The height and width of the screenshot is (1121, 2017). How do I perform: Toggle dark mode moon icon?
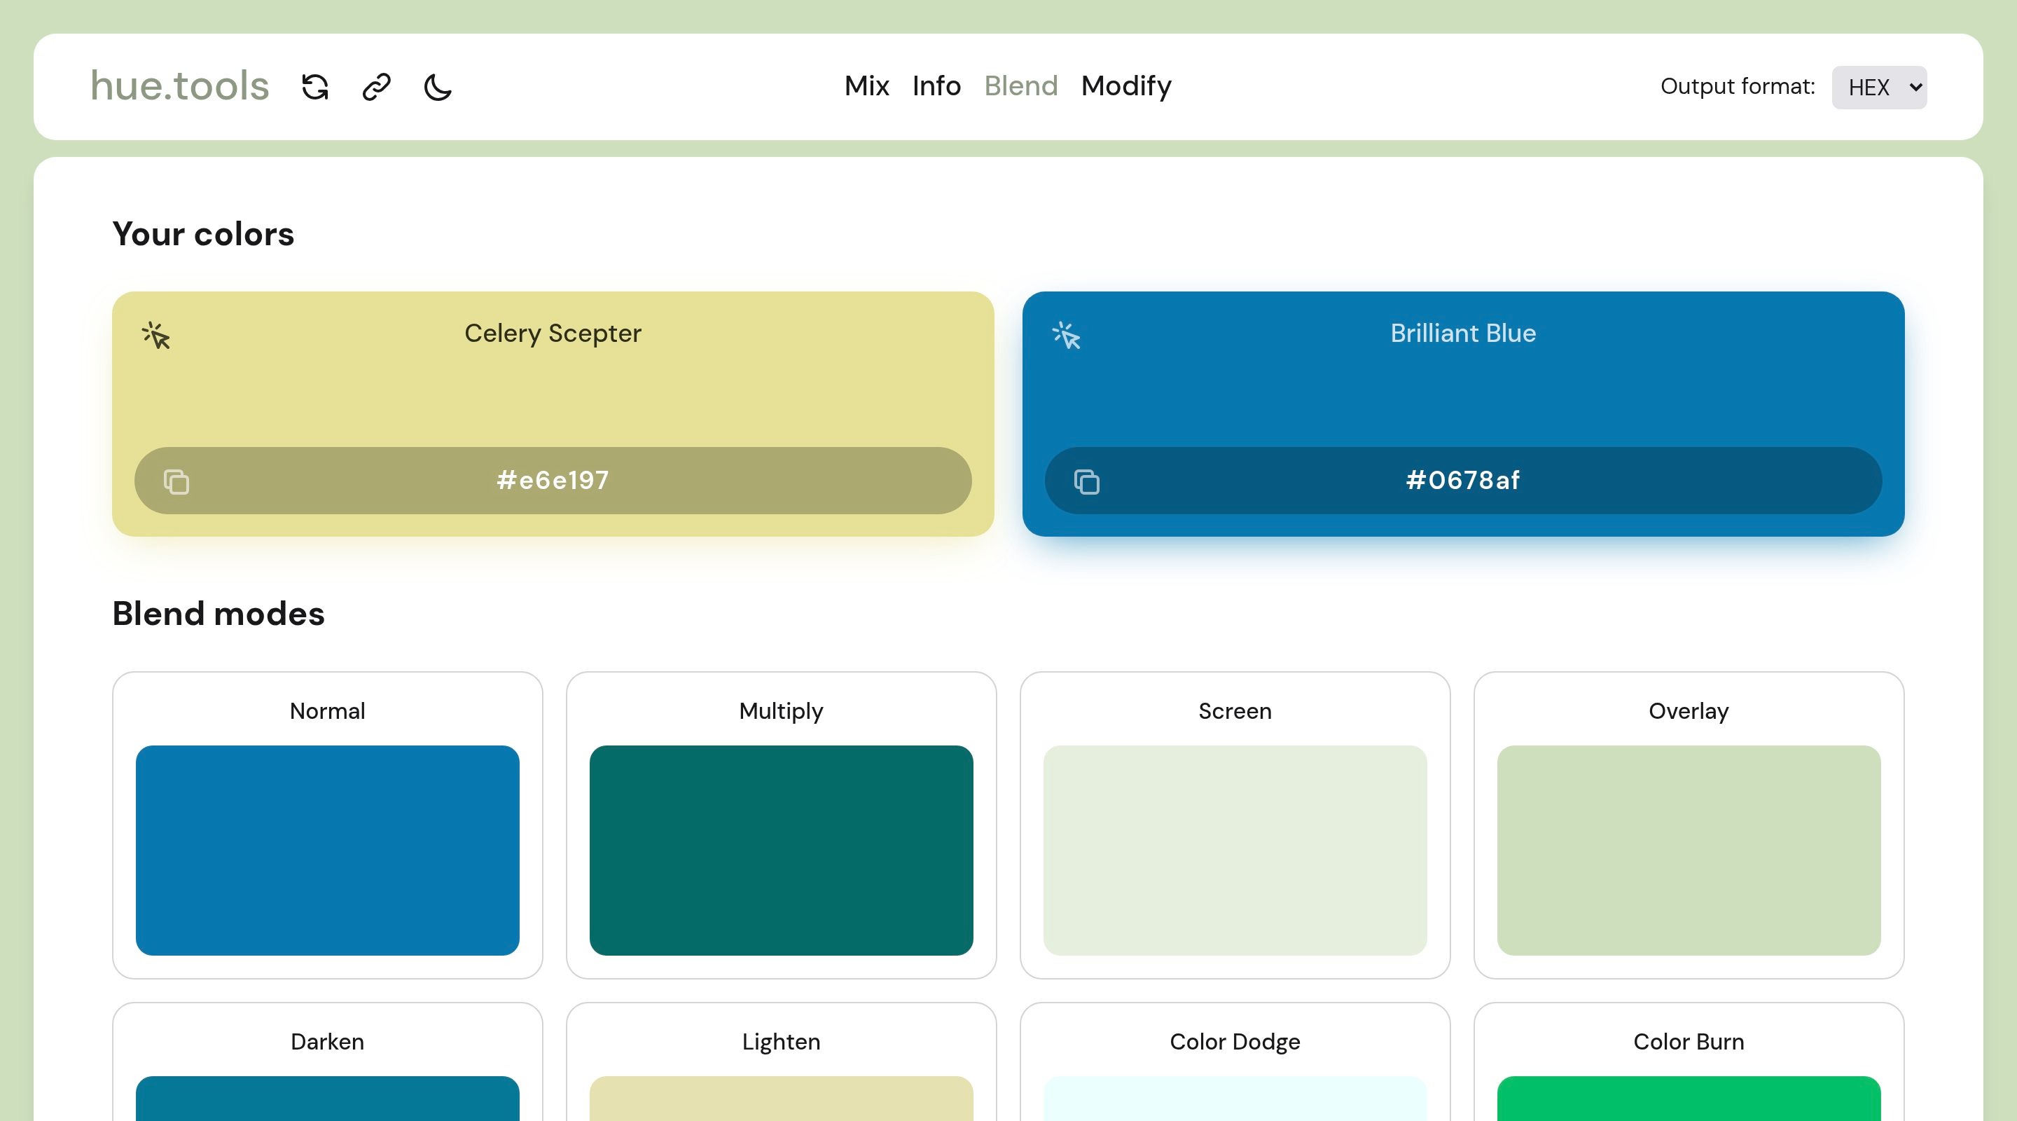[438, 87]
